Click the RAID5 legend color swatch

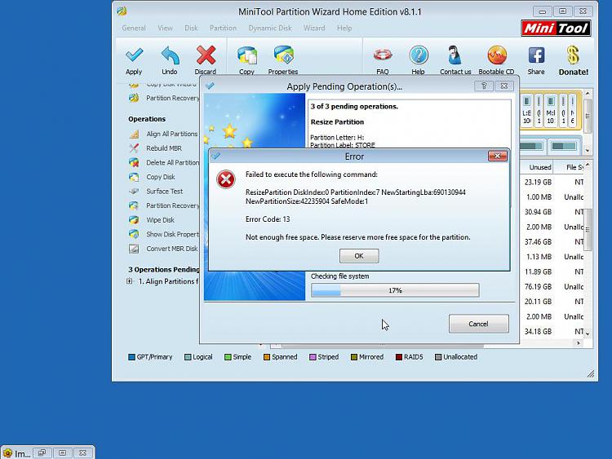click(x=399, y=357)
